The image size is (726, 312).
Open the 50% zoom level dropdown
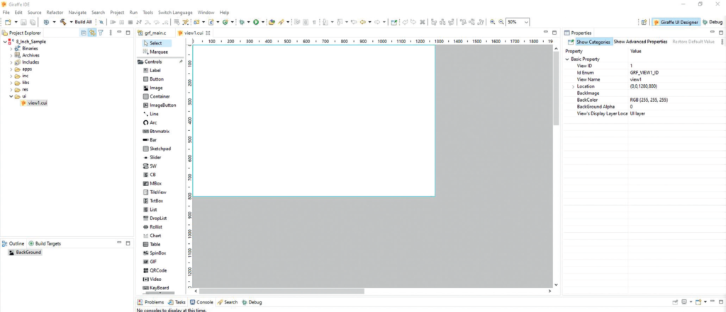527,22
